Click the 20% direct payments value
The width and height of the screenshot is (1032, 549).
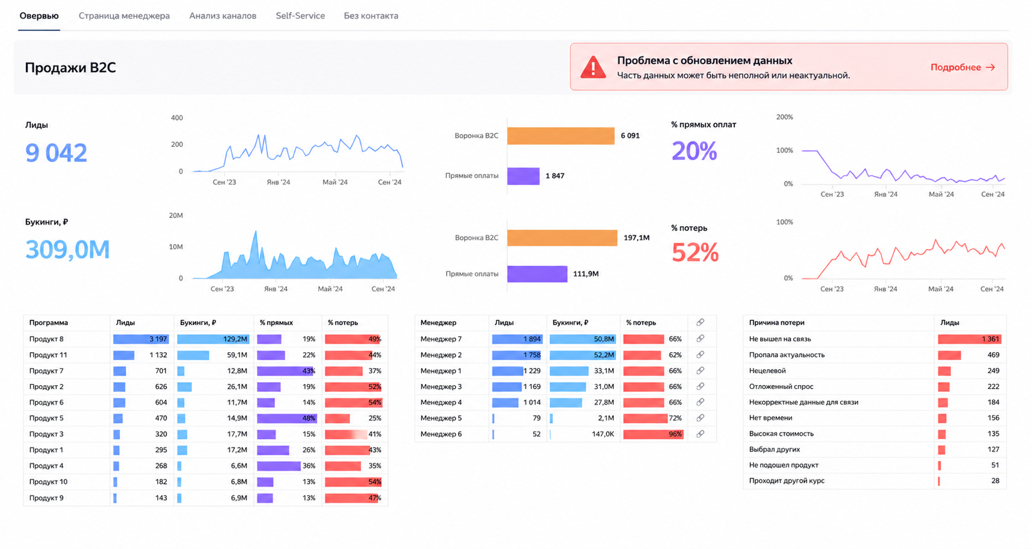694,151
